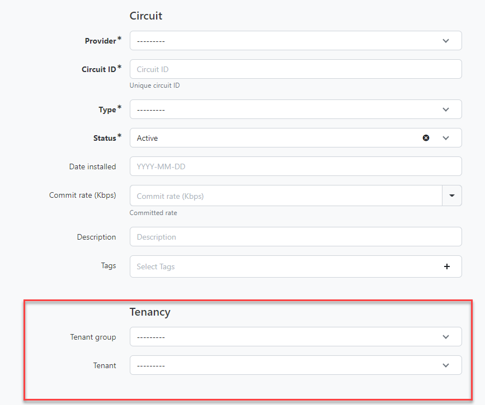Click the Tenant group label
Image resolution: width=485 pixels, height=405 pixels.
93,337
